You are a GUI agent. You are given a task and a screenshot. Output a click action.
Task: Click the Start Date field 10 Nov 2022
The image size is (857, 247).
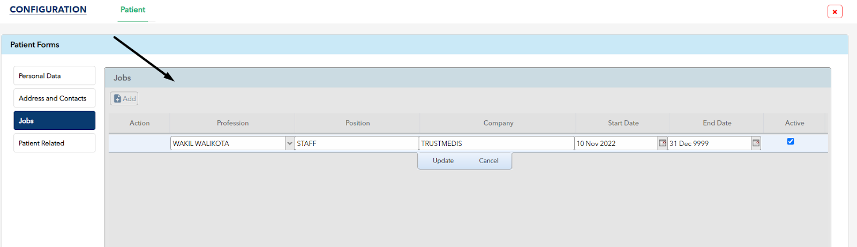pyautogui.click(x=616, y=143)
